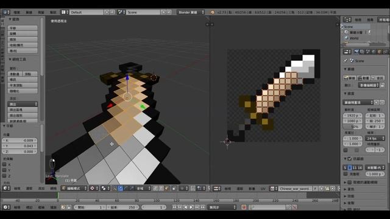Toggle the snap magnet icon
Viewport: 390px width, 219px height.
(193, 188)
